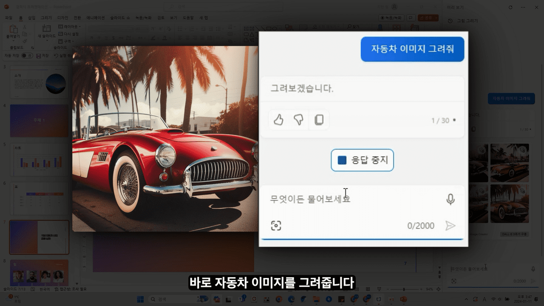The height and width of the screenshot is (306, 544).
Task: Expand the ellipsis menu in the 미리 보기 panel
Action: pos(523,7)
